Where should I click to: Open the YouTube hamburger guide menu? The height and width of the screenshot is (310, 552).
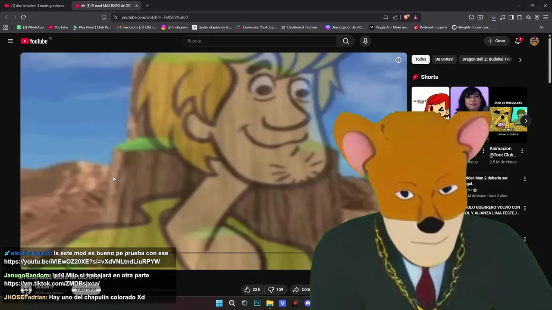pyautogui.click(x=10, y=41)
